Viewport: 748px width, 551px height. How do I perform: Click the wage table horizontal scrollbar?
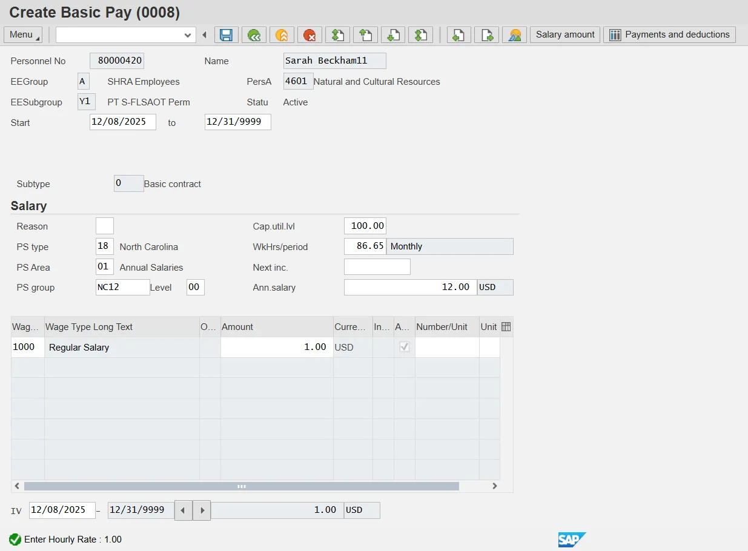[241, 486]
